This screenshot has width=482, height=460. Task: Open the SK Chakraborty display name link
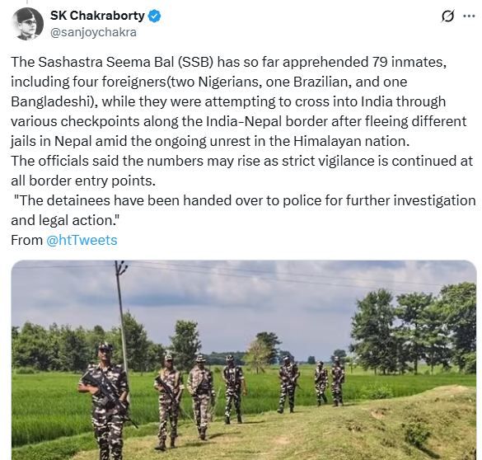[x=97, y=16]
